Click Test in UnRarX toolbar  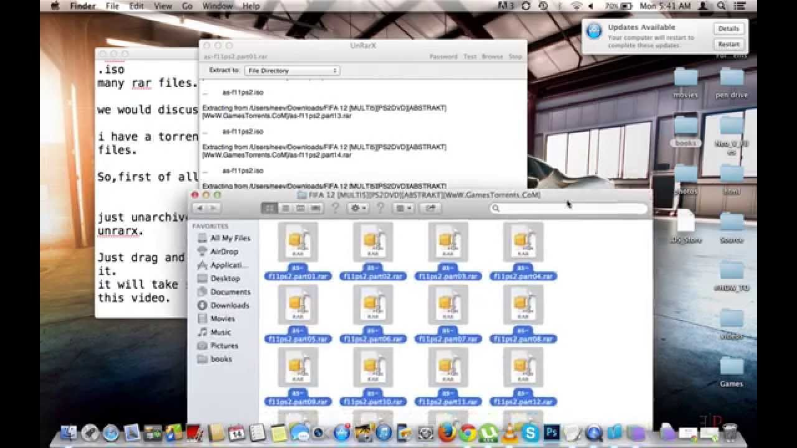click(469, 57)
